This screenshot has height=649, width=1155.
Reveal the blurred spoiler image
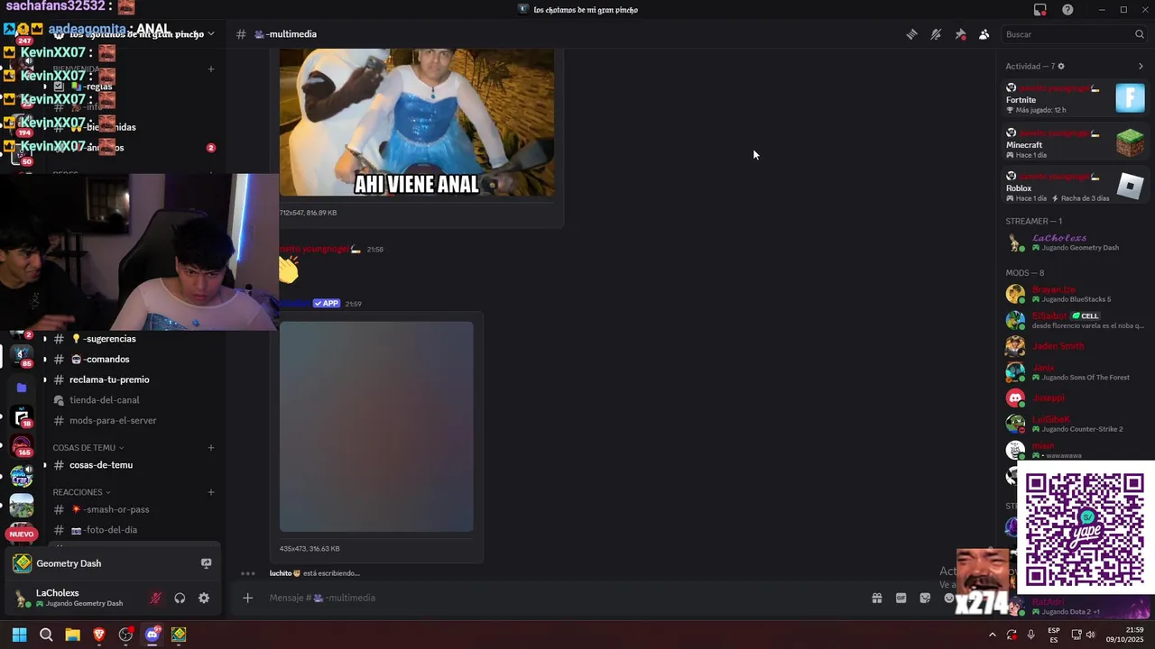coord(376,426)
